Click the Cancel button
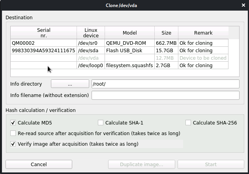The width and height of the screenshot is (249, 174). click(x=39, y=164)
